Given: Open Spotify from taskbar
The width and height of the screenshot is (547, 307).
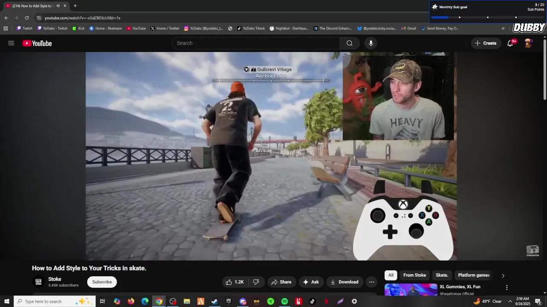Looking at the screenshot, I should point(285,301).
